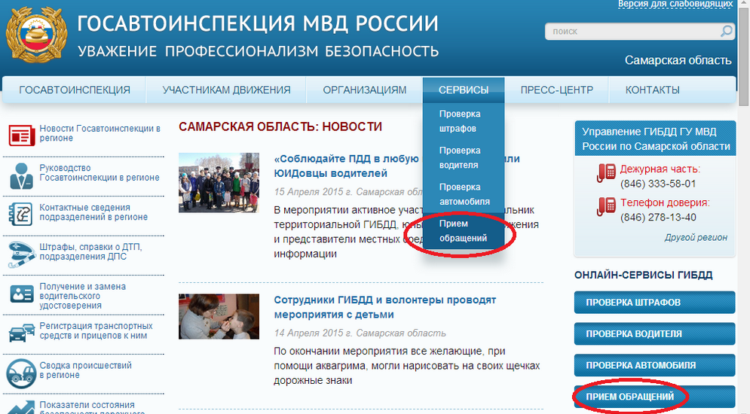750x414 pixels.
Task: Go to the ПРЕСС-ЦЕНТР tab
Action: click(556, 90)
